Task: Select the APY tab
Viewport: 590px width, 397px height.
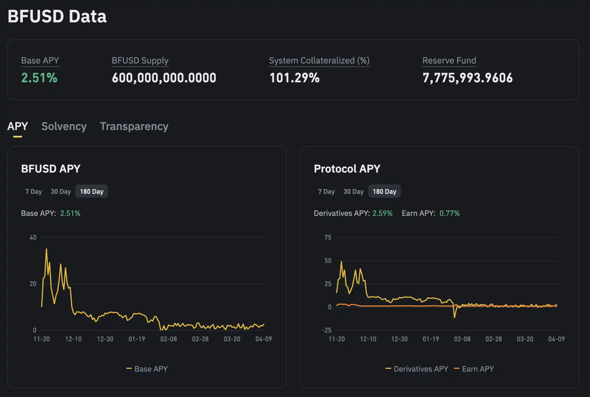Action: tap(17, 126)
